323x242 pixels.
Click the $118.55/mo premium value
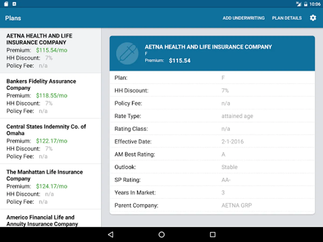(52, 95)
